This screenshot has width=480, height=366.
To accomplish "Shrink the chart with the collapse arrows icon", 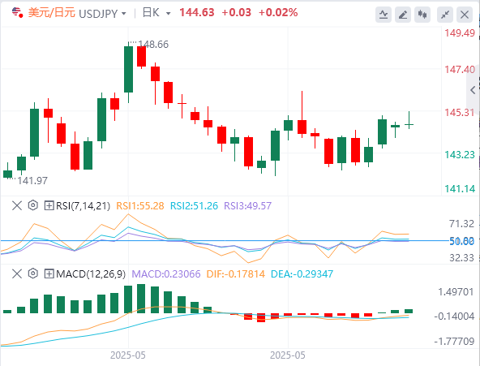I will tap(445, 15).
